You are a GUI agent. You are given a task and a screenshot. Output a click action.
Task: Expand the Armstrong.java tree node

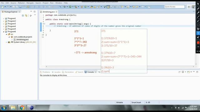[x=12, y=40]
